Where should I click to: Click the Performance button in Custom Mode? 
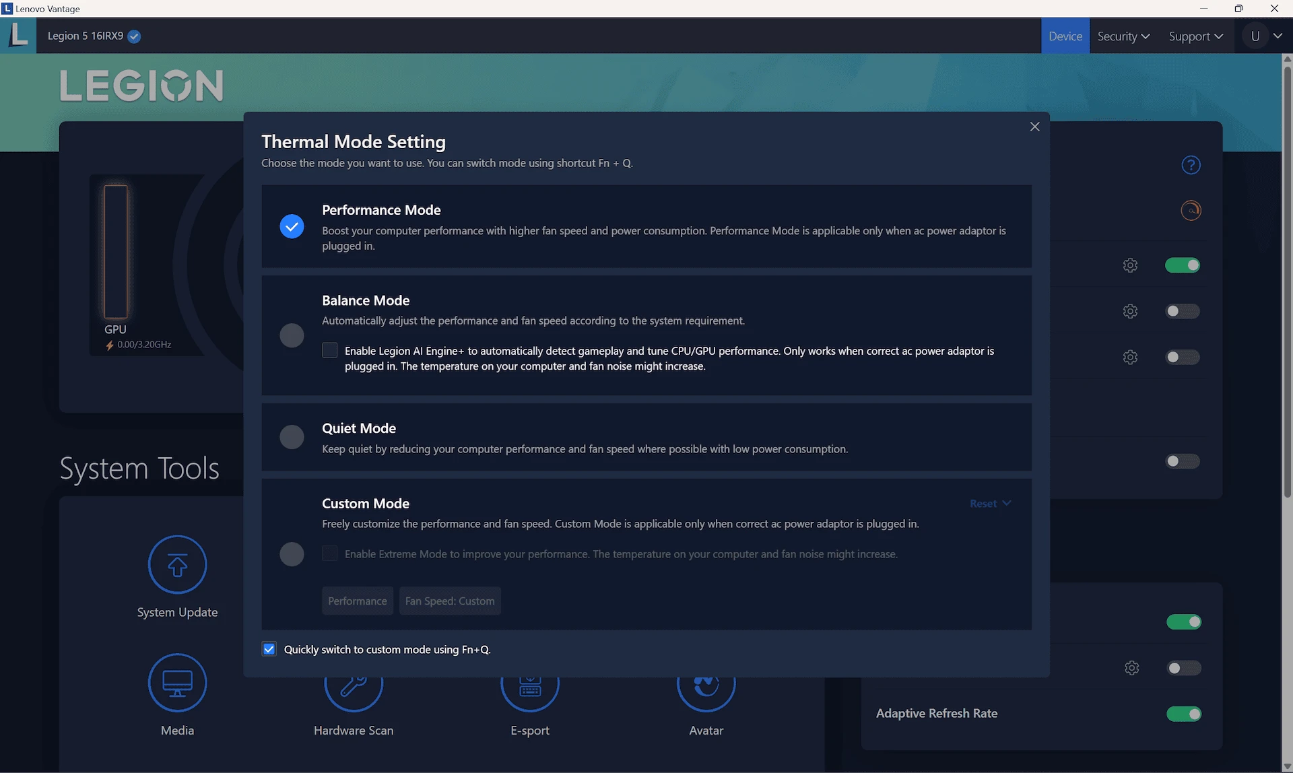pyautogui.click(x=358, y=601)
